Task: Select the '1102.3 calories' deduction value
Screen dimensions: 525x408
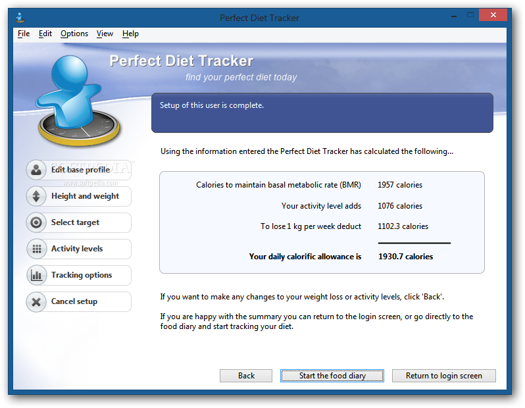Action: pos(403,226)
